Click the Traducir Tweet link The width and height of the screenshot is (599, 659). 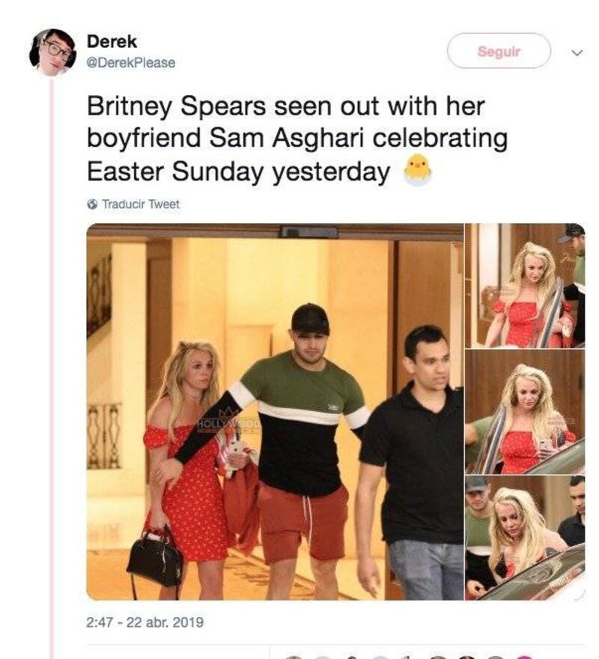pos(141,204)
